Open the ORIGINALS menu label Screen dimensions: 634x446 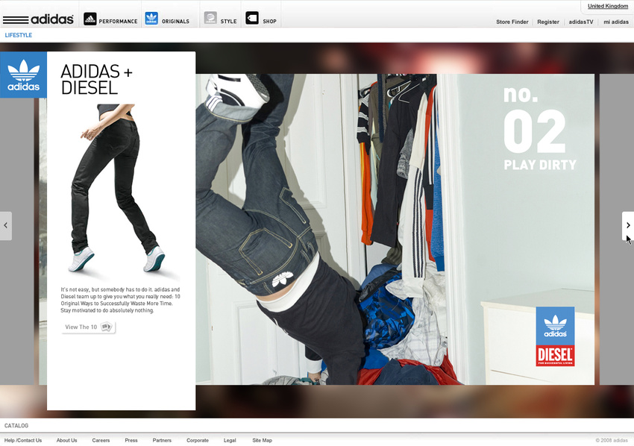175,22
